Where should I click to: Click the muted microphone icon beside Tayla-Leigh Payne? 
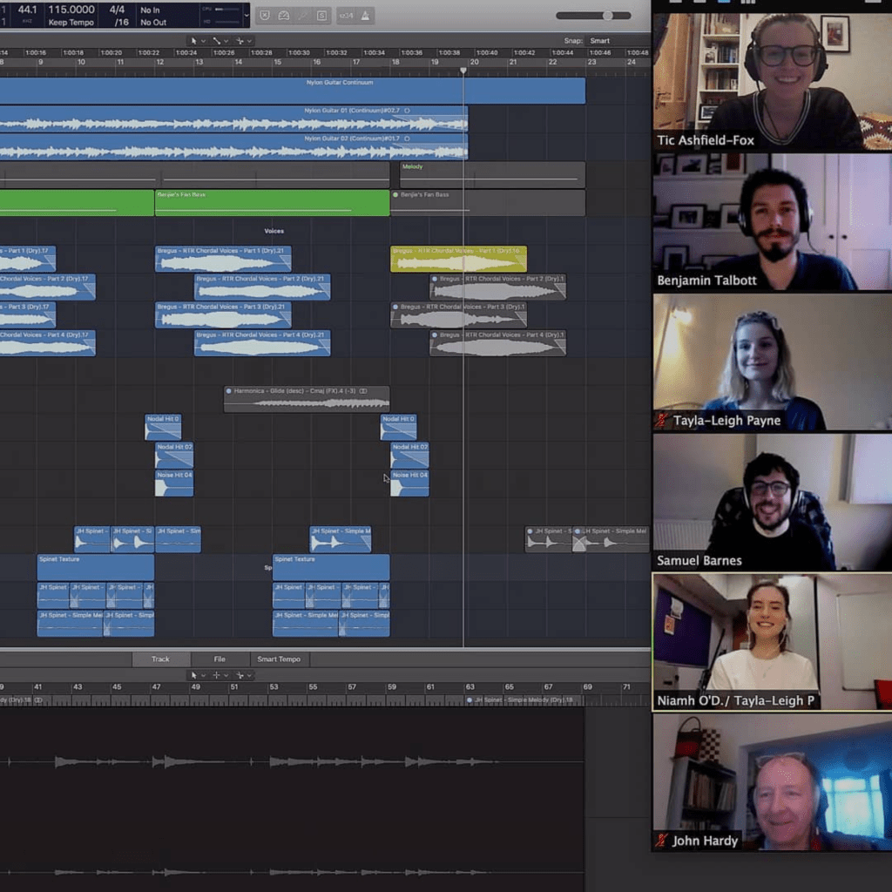tap(662, 421)
